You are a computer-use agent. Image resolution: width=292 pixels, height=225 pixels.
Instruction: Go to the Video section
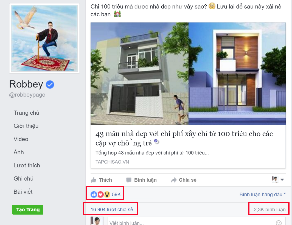pyautogui.click(x=21, y=139)
